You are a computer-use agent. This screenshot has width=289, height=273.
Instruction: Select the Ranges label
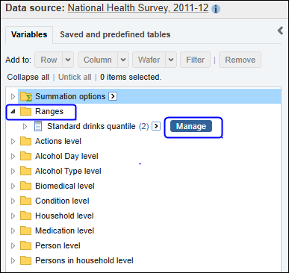49,111
